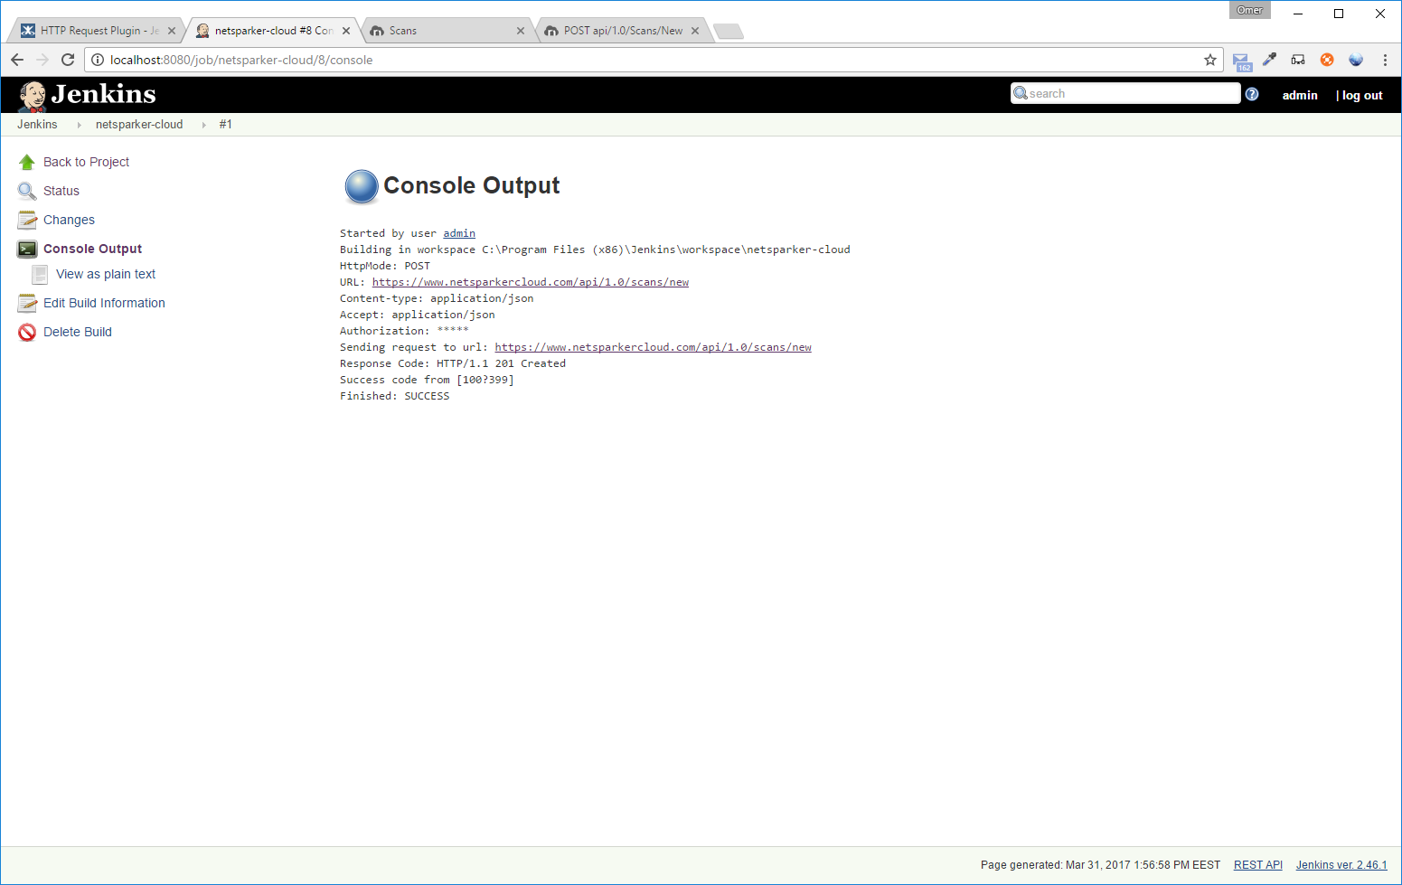The width and height of the screenshot is (1402, 885).
Task: Click the Delete Build red stop icon
Action: 26,332
